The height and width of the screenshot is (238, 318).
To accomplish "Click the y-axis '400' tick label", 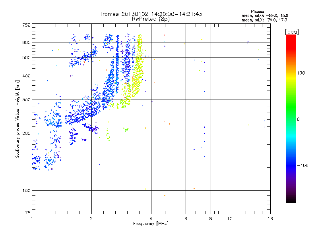I will (x=26, y=76).
